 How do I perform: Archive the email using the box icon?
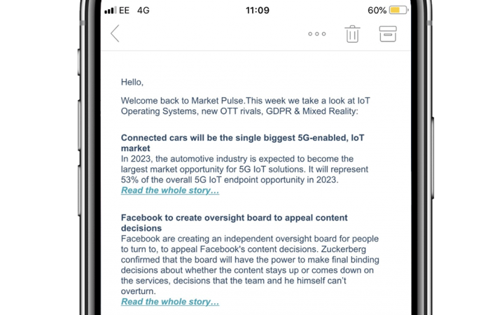388,33
